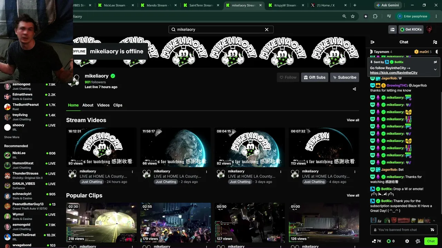The image size is (442, 248).
Task: Click the pinned extension icon beside Extensions
Action: click(366, 16)
